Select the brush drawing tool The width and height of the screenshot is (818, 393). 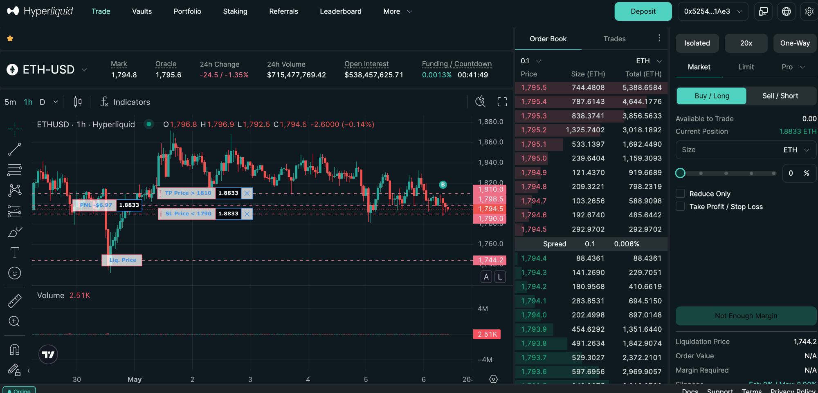(x=15, y=232)
